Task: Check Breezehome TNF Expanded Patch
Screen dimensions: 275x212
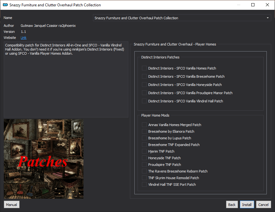Action: 144,145
